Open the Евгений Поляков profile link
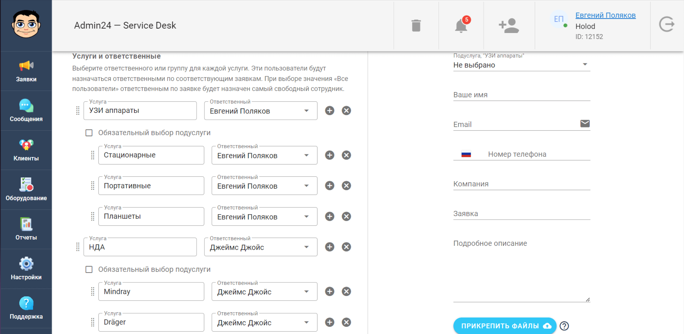 [x=606, y=15]
